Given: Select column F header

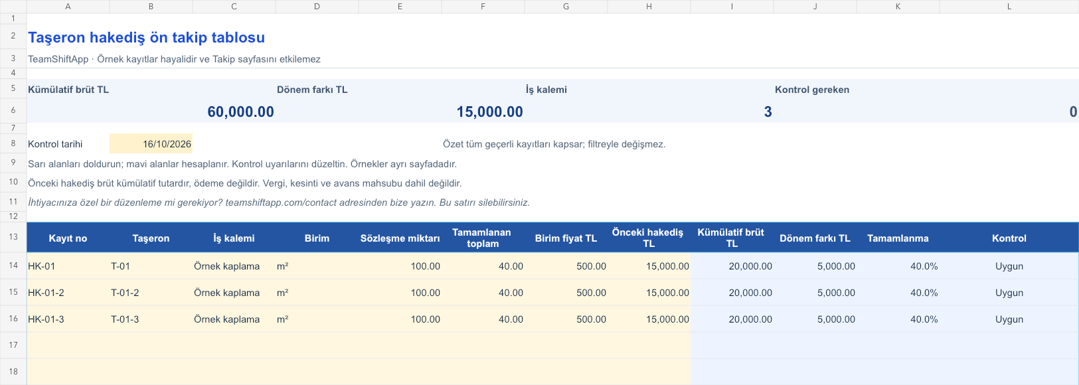Looking at the screenshot, I should pos(483,7).
